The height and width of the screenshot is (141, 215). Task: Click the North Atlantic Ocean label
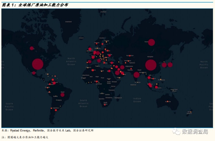(71, 61)
